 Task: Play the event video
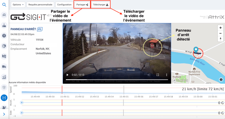pos(67,75)
